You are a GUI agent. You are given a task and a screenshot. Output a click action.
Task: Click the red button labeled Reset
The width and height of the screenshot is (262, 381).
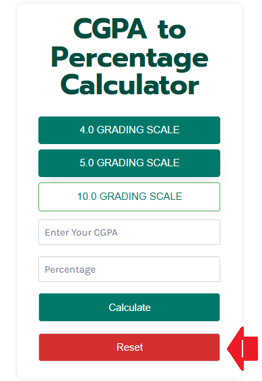click(129, 347)
